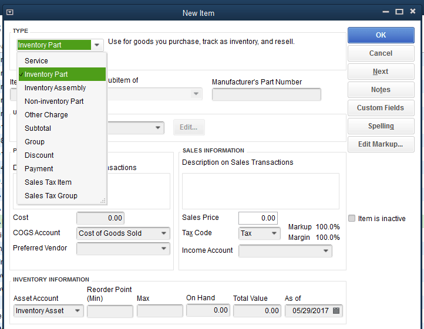Check the Item is inactive checkbox
The width and height of the screenshot is (424, 329).
tap(352, 219)
